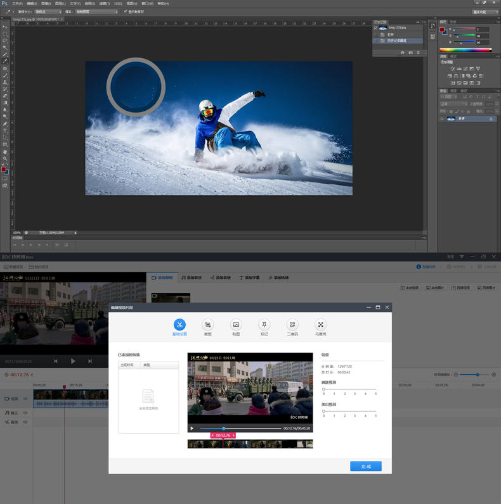Mute the 视频 track in timeline
Image resolution: width=501 pixels, height=504 pixels.
coord(25,399)
